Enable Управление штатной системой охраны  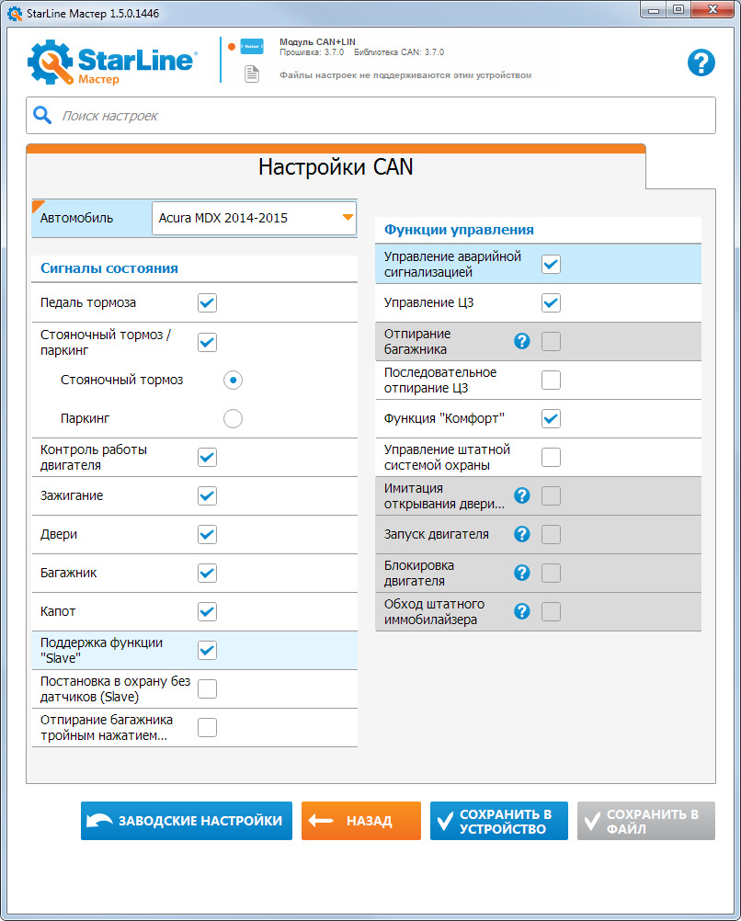pyautogui.click(x=552, y=457)
